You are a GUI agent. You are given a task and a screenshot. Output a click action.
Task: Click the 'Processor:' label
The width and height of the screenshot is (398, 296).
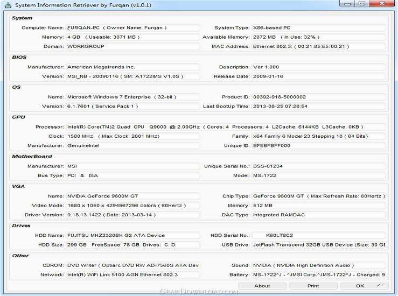pyautogui.click(x=50, y=127)
